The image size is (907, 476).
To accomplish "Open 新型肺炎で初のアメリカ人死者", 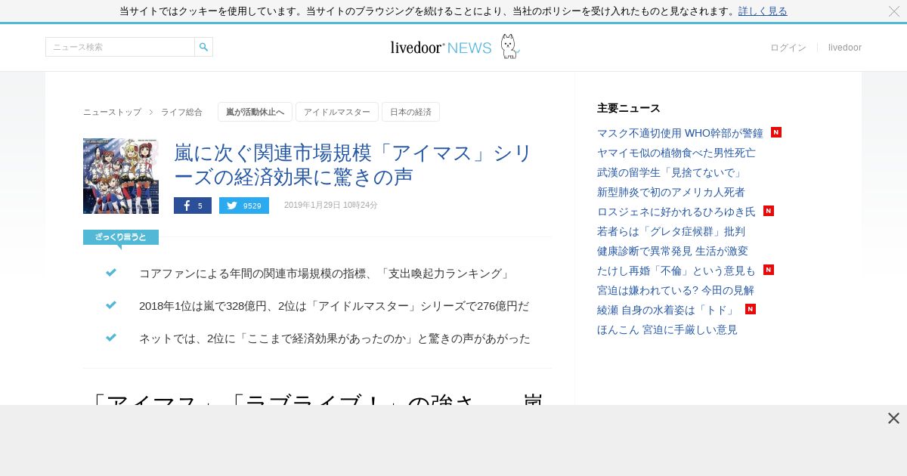I will pos(671,192).
